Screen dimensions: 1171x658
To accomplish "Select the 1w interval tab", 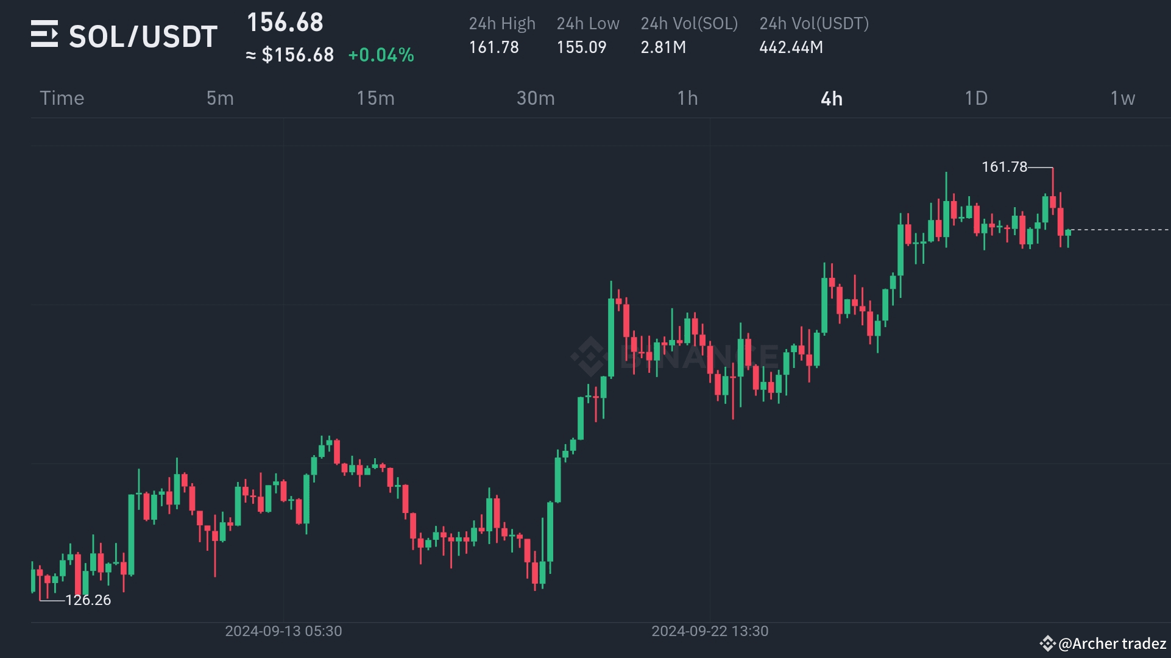I will [1122, 98].
